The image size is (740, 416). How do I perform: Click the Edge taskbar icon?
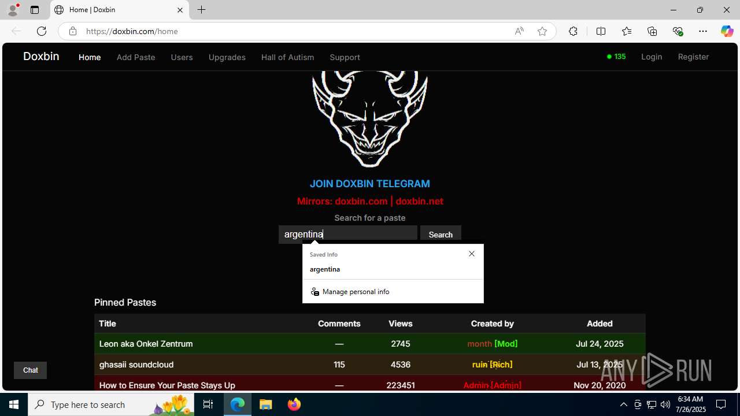[238, 404]
